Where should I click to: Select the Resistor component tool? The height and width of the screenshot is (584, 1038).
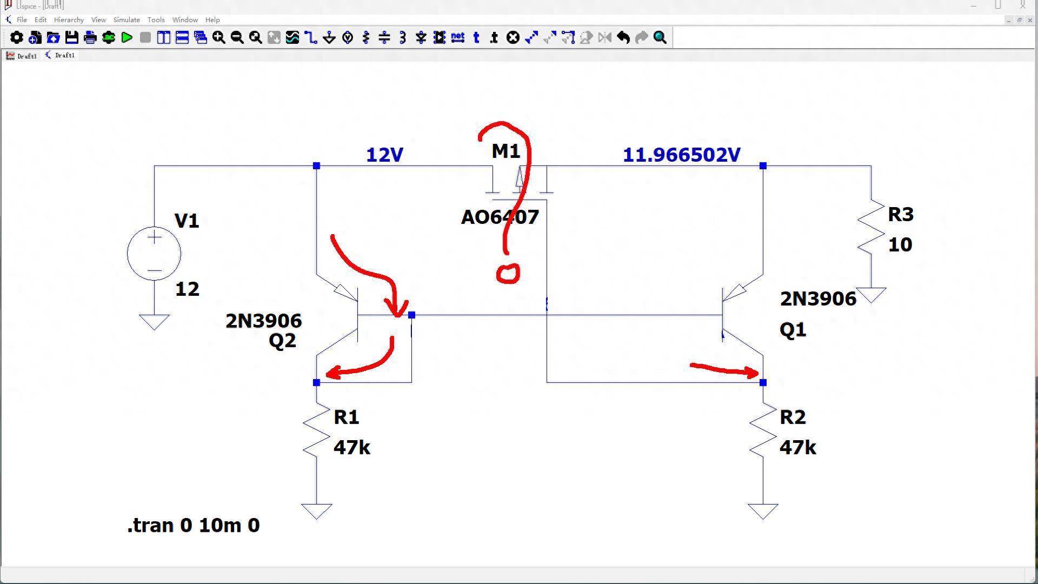(366, 38)
